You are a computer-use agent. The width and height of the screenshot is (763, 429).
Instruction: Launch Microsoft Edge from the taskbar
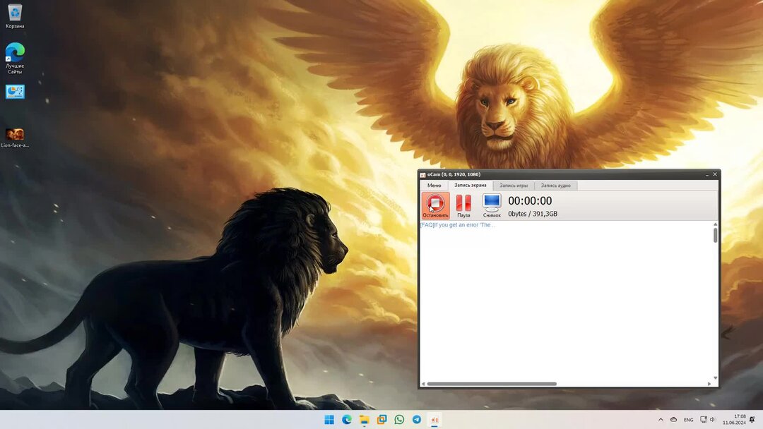[346, 419]
